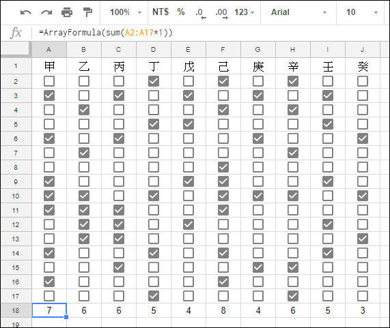This screenshot has height=328, width=390.
Task: Uncheck the checkbox in cell F16
Action: 223,282
